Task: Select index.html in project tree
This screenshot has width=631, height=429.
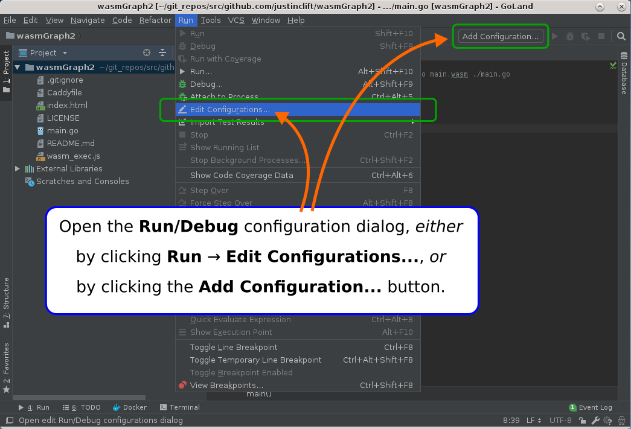Action: point(67,106)
